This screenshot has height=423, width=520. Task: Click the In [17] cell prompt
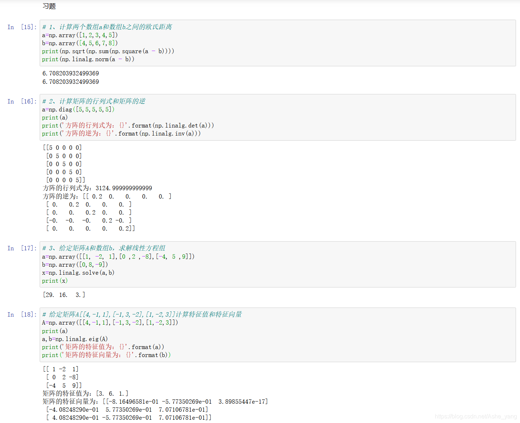(22, 248)
